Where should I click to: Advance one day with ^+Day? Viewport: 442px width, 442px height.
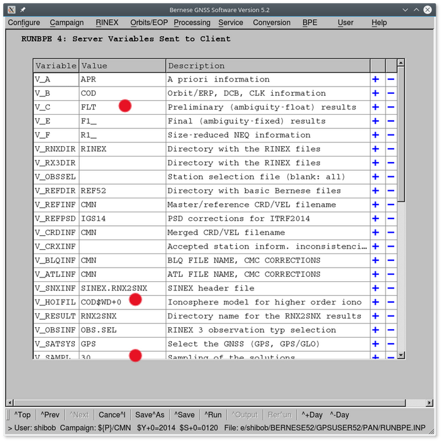(312, 415)
